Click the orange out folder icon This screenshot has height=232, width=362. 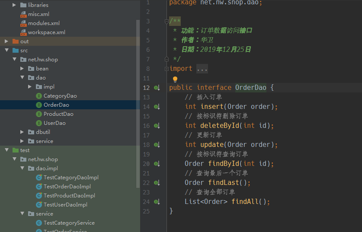(16, 41)
